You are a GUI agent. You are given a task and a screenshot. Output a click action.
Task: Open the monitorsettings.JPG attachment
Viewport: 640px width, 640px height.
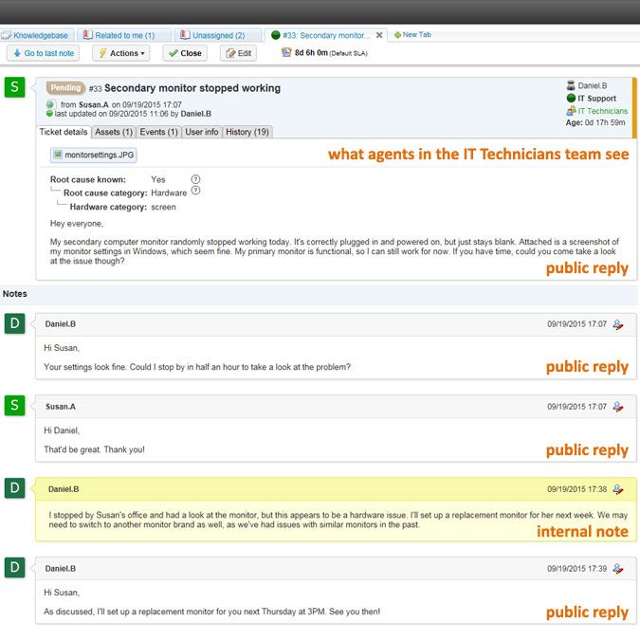tap(93, 155)
